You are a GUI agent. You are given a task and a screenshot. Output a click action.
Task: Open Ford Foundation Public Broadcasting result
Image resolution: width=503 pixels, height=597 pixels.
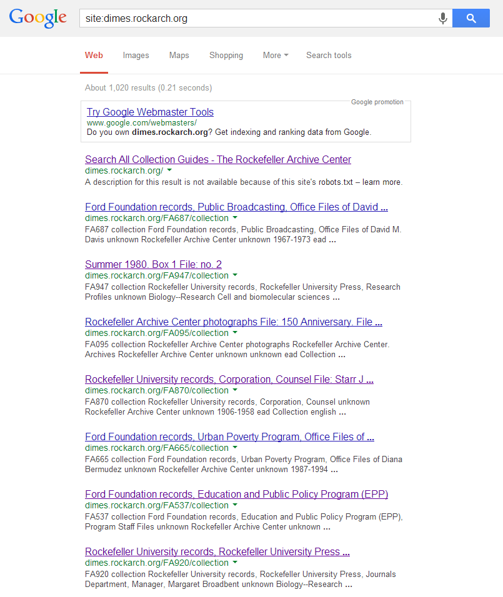tap(236, 207)
